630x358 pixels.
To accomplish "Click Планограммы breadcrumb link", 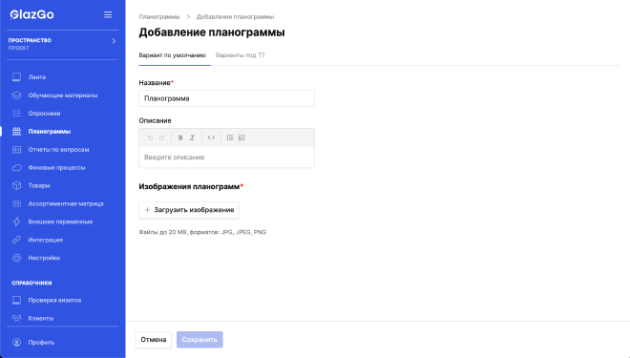I will 159,17.
